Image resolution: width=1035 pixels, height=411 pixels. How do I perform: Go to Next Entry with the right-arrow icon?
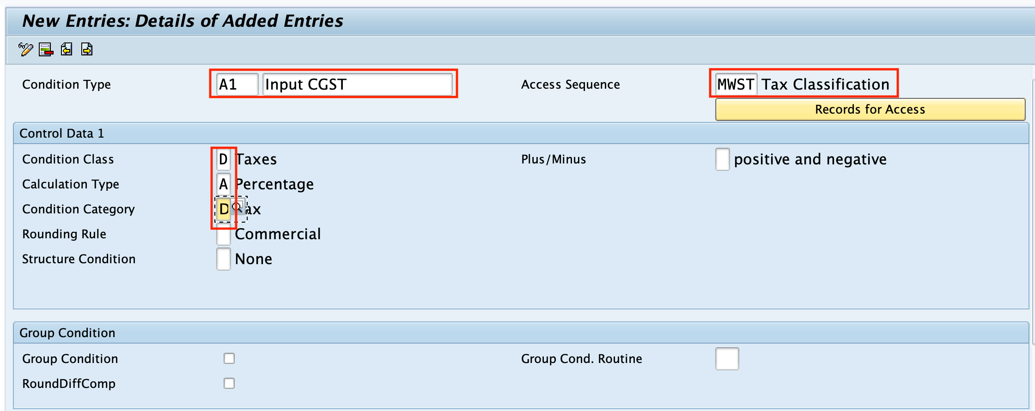click(x=86, y=49)
